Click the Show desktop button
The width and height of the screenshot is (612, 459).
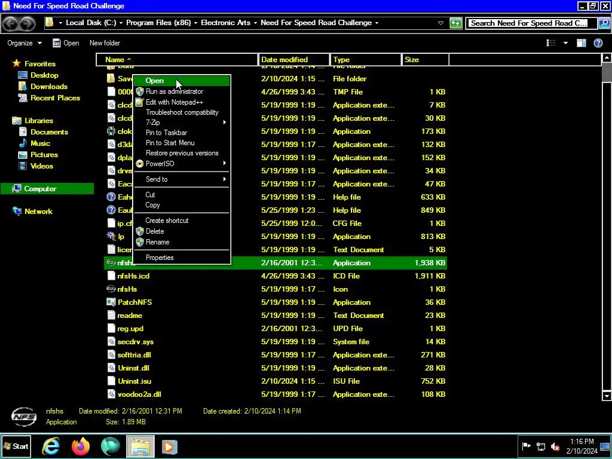point(605,446)
